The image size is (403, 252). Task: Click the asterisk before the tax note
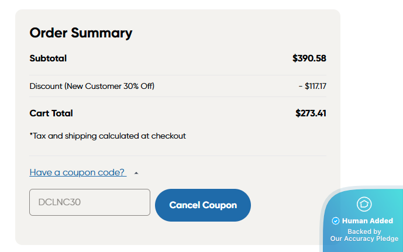tap(31, 135)
